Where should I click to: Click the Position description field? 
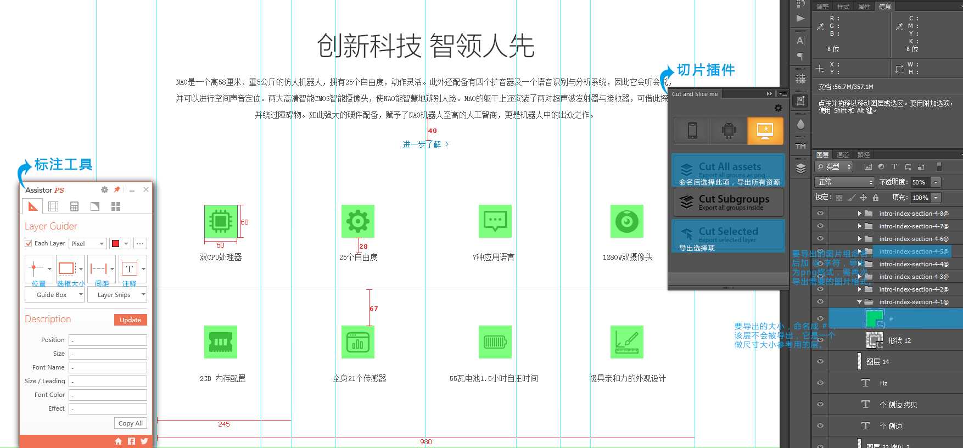click(108, 340)
